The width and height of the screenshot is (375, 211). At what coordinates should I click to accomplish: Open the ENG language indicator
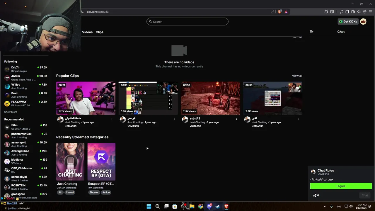point(339,207)
